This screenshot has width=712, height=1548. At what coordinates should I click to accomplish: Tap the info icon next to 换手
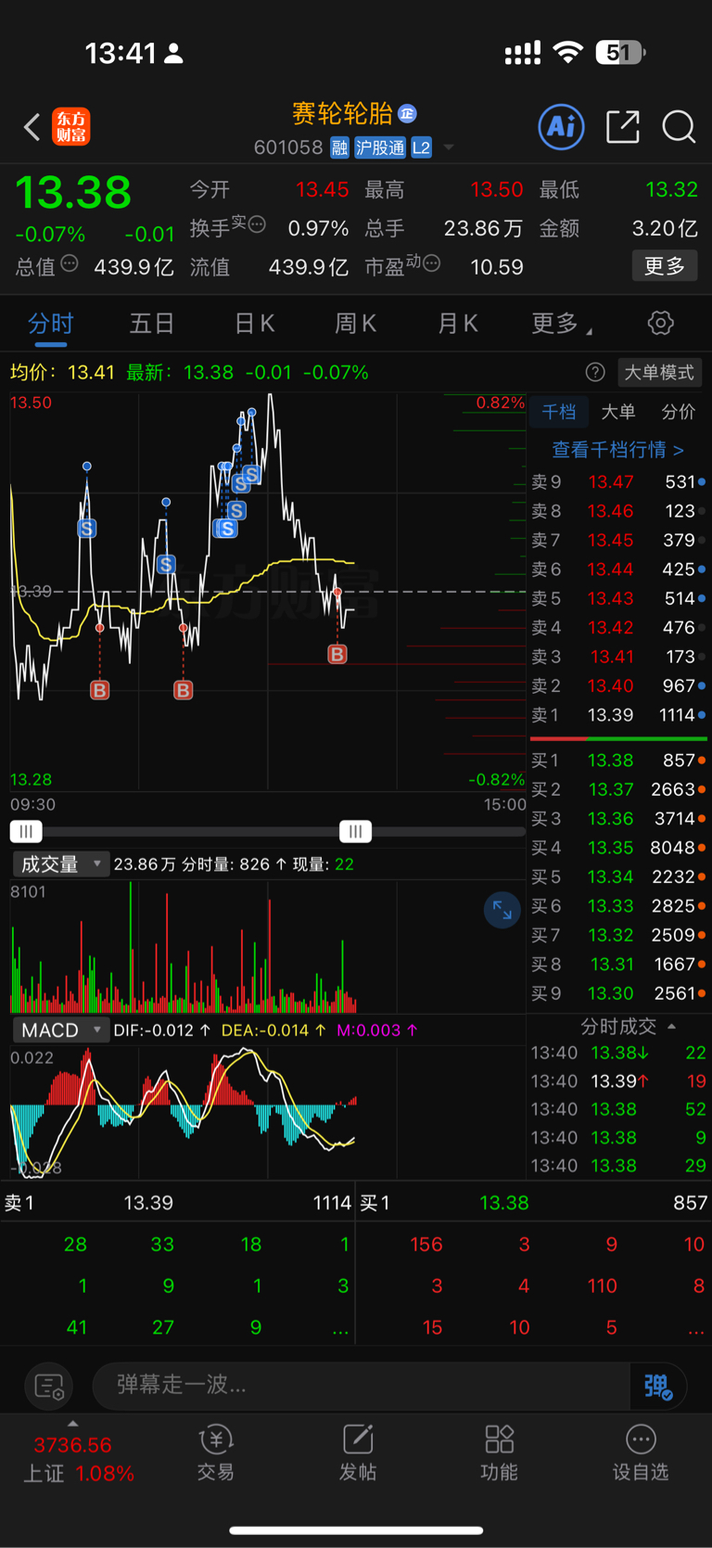coord(257,224)
